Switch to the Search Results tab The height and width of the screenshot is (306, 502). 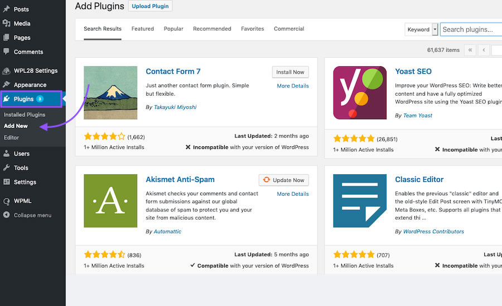[103, 29]
